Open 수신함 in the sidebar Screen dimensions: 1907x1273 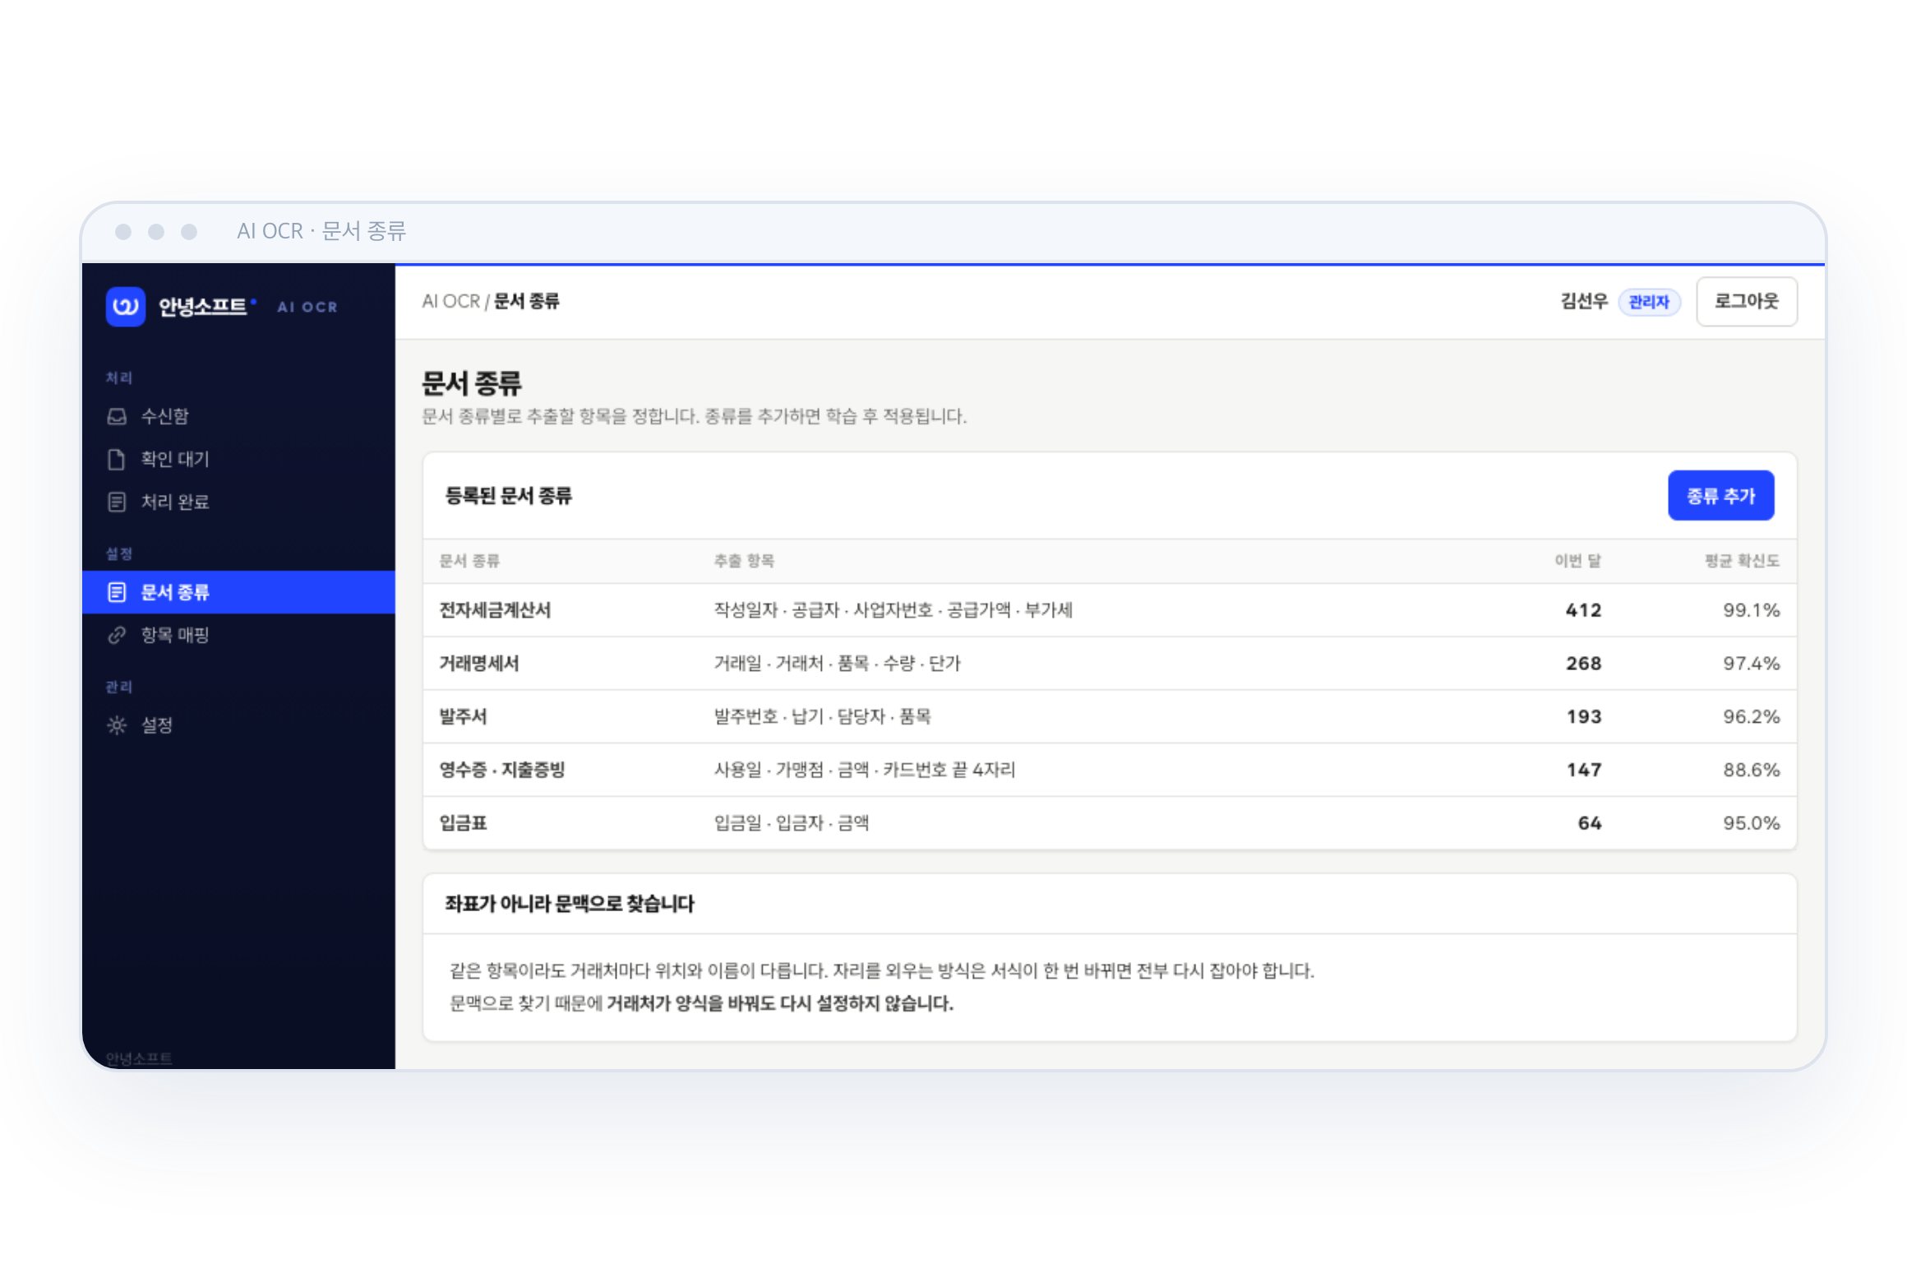coord(238,416)
